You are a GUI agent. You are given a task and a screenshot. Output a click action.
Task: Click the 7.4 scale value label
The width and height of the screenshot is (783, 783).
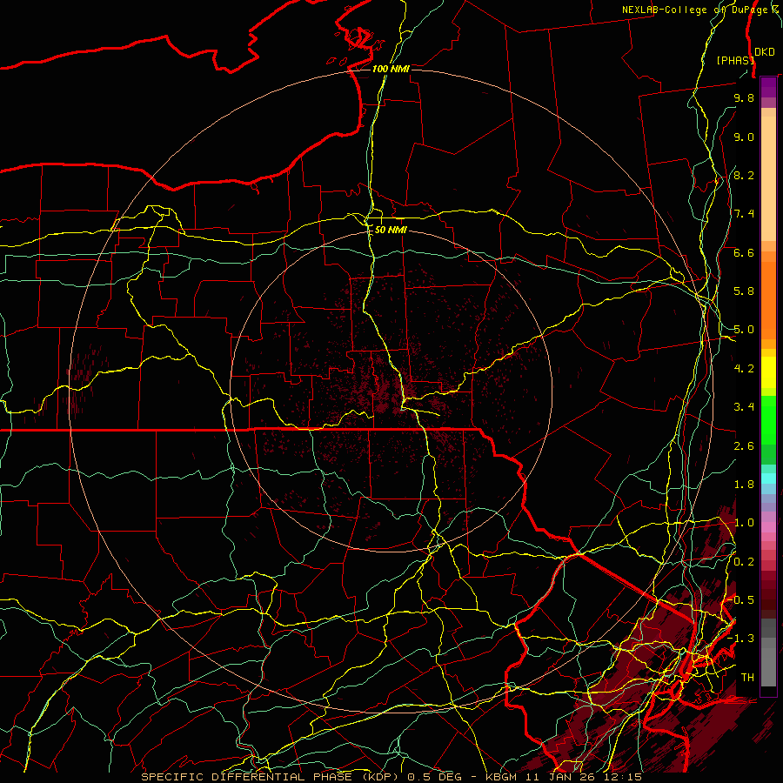click(x=744, y=214)
